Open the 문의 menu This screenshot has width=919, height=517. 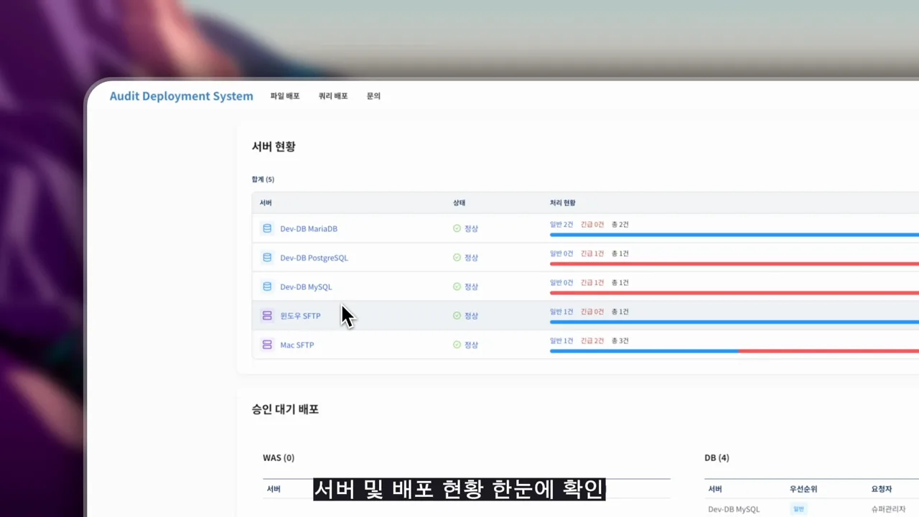pos(373,96)
